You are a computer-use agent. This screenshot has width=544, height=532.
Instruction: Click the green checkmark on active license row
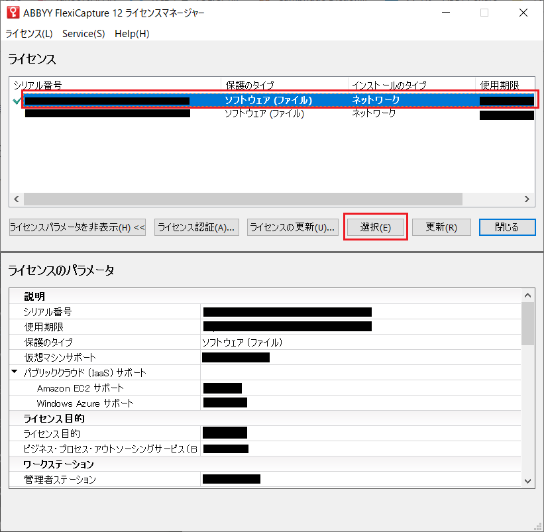17,101
